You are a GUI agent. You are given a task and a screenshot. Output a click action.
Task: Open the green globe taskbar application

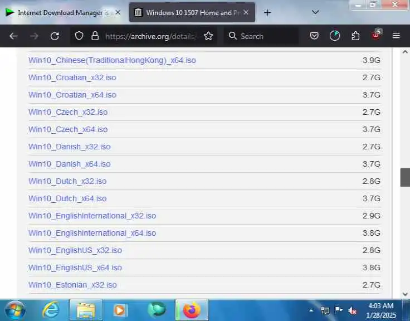157,310
